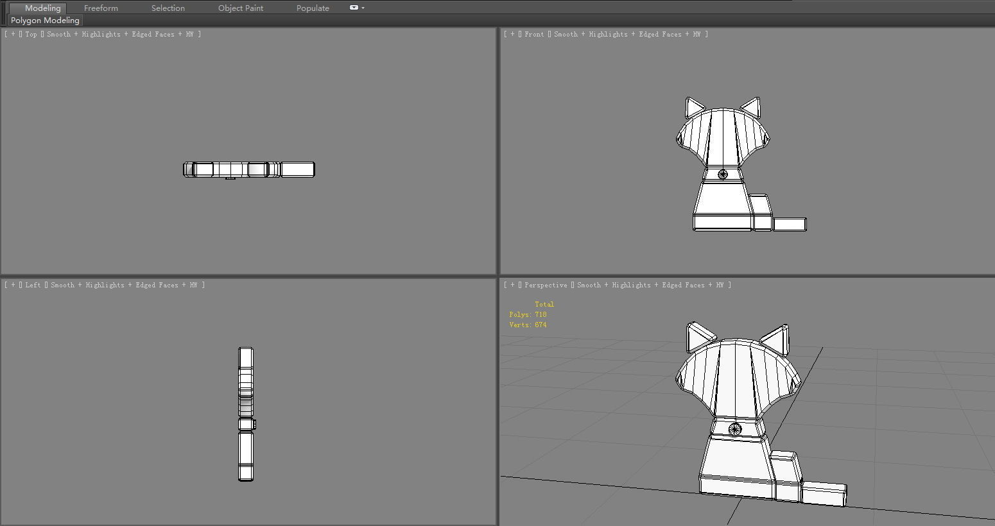Open the ribbon display options dropdown arrow
995x526 pixels.
click(363, 8)
